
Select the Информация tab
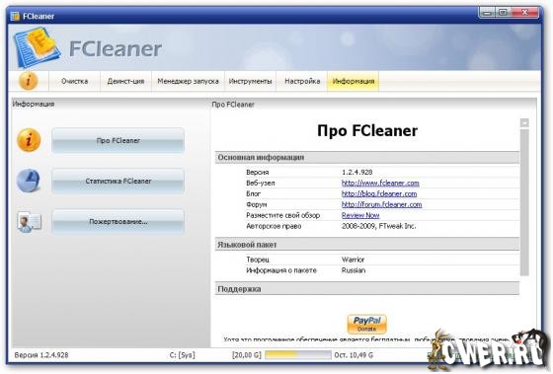pyautogui.click(x=354, y=81)
